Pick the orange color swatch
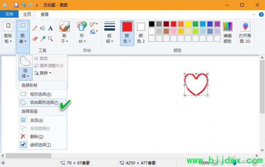 pyautogui.click(x=181, y=24)
